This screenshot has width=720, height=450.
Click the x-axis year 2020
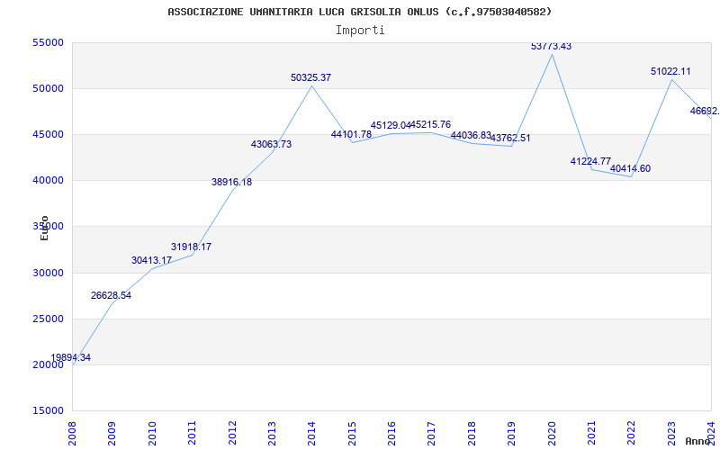[552, 433]
